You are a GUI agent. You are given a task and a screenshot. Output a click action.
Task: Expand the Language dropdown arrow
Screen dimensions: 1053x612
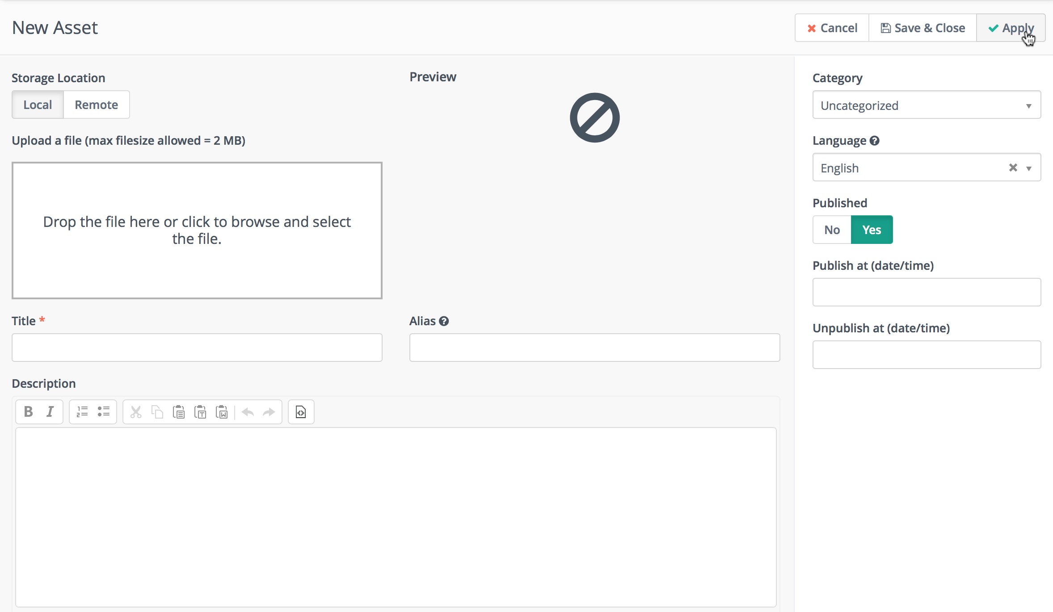[x=1029, y=168]
